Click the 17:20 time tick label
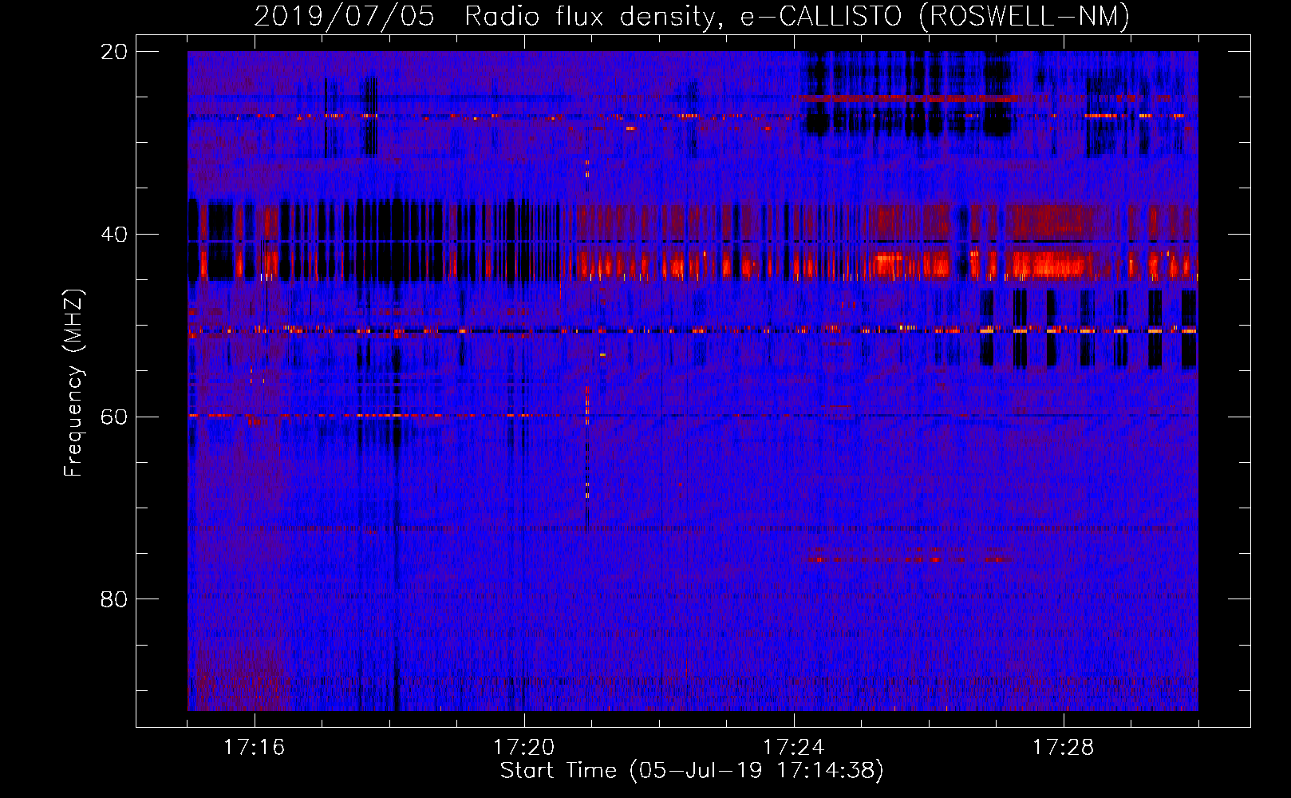The height and width of the screenshot is (798, 1291). [x=523, y=748]
